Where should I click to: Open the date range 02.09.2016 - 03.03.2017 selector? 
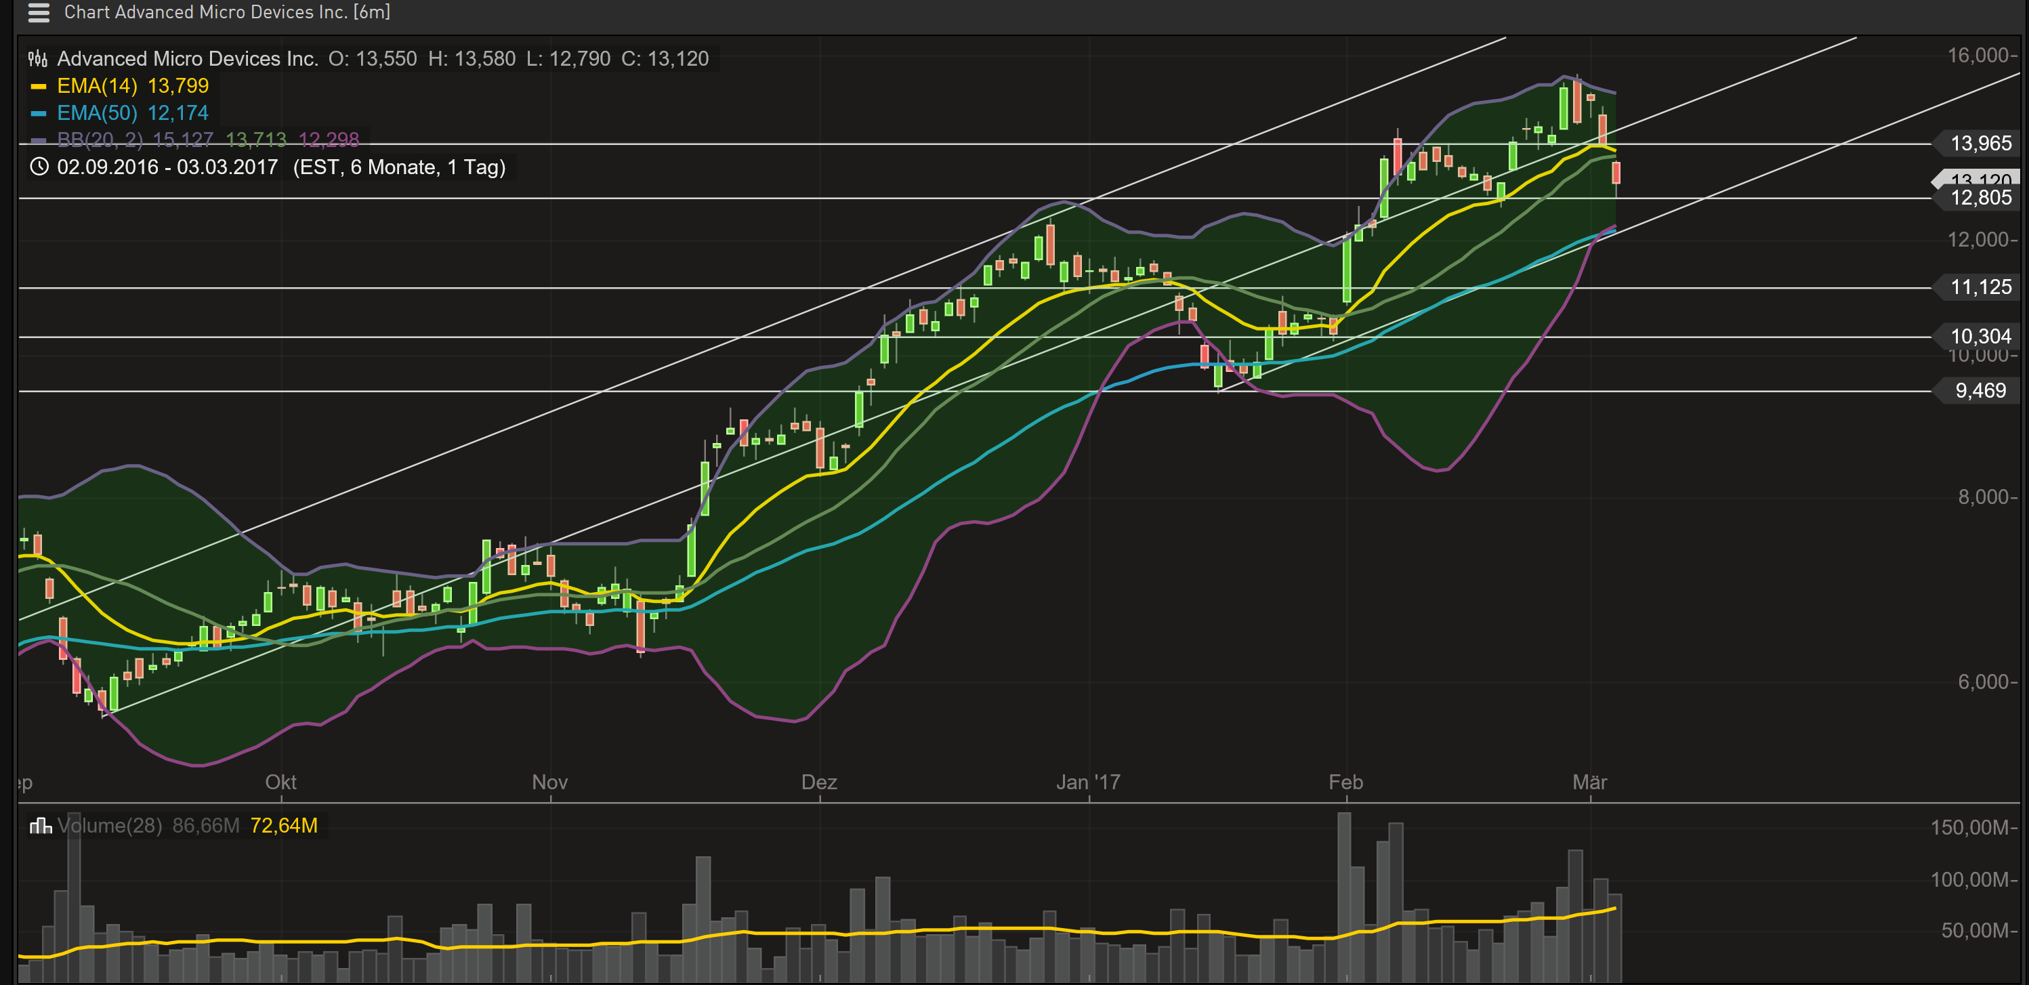pyautogui.click(x=167, y=167)
